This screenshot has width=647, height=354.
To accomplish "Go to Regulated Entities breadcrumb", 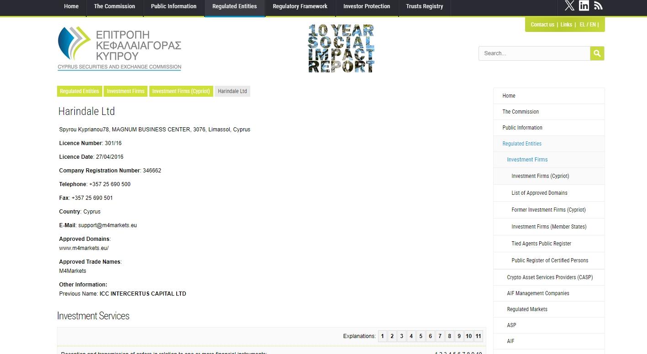I will point(79,91).
